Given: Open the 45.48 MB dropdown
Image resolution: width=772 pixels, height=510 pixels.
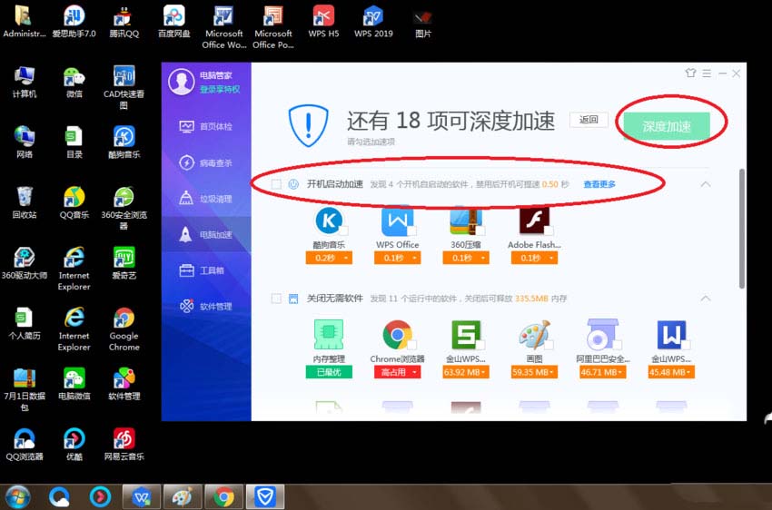Looking at the screenshot, I should 671,372.
